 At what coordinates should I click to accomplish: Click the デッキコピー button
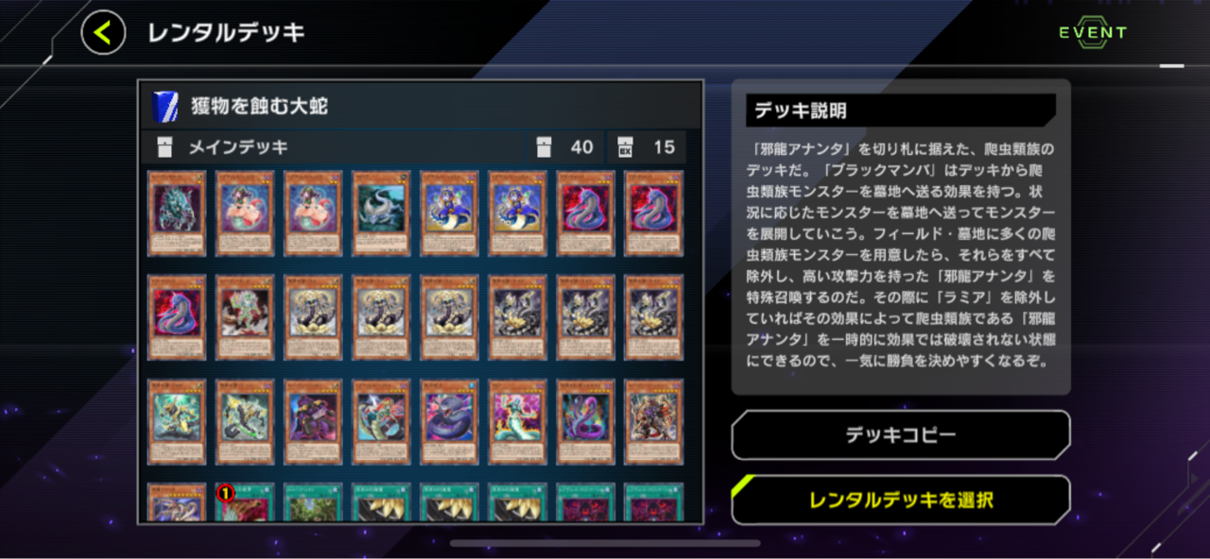point(901,435)
